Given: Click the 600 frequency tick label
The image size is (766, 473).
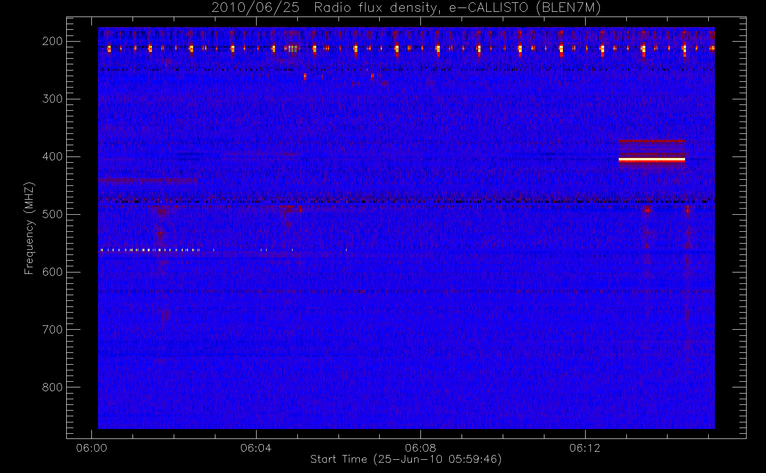Looking at the screenshot, I should point(52,272).
